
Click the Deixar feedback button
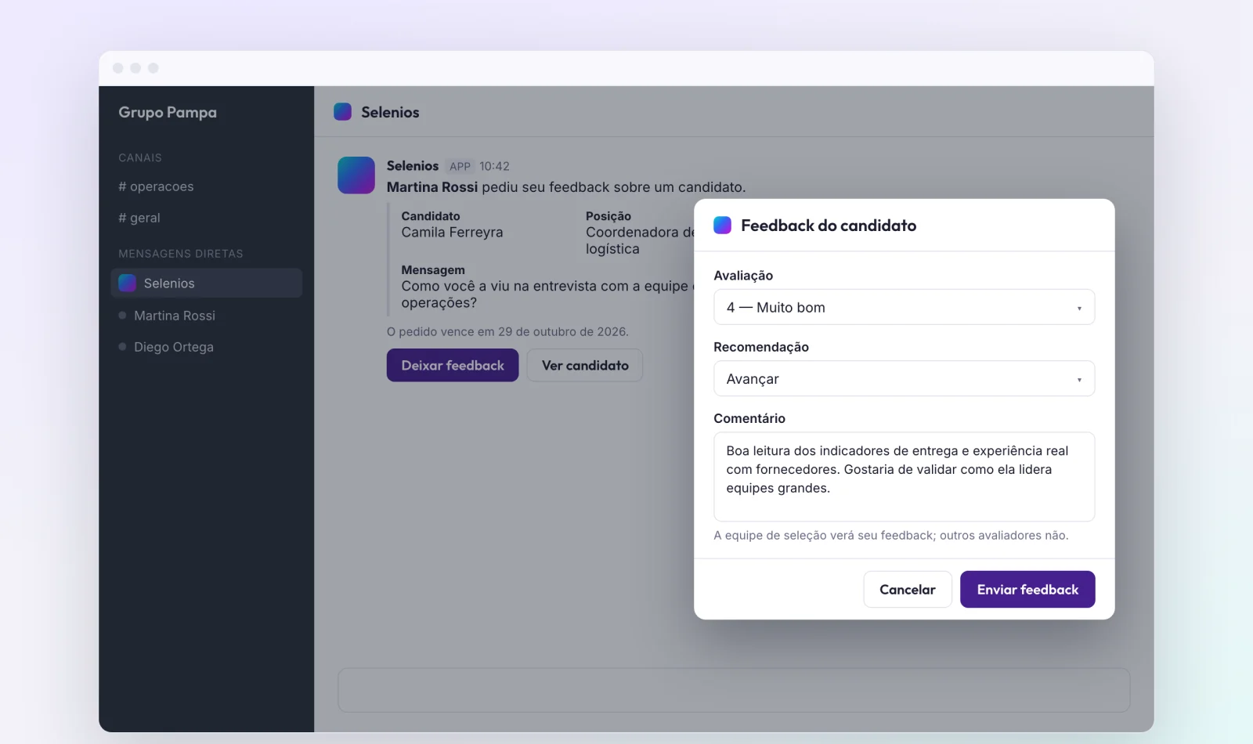click(x=453, y=365)
